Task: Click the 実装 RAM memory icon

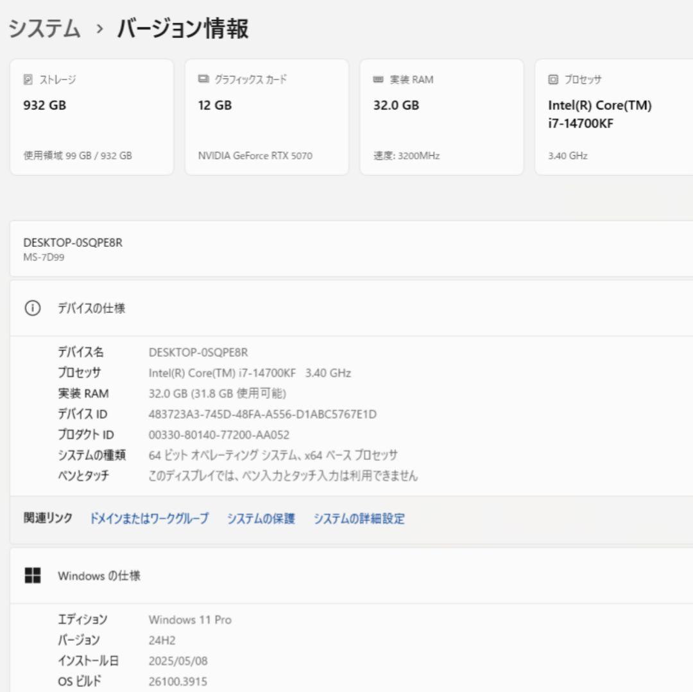Action: [x=378, y=80]
